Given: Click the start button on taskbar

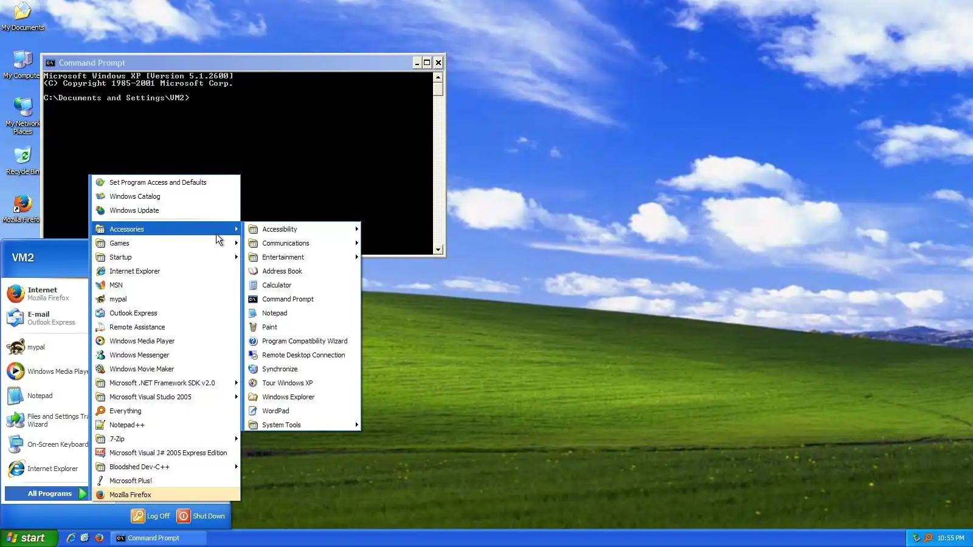Looking at the screenshot, I should tap(29, 538).
